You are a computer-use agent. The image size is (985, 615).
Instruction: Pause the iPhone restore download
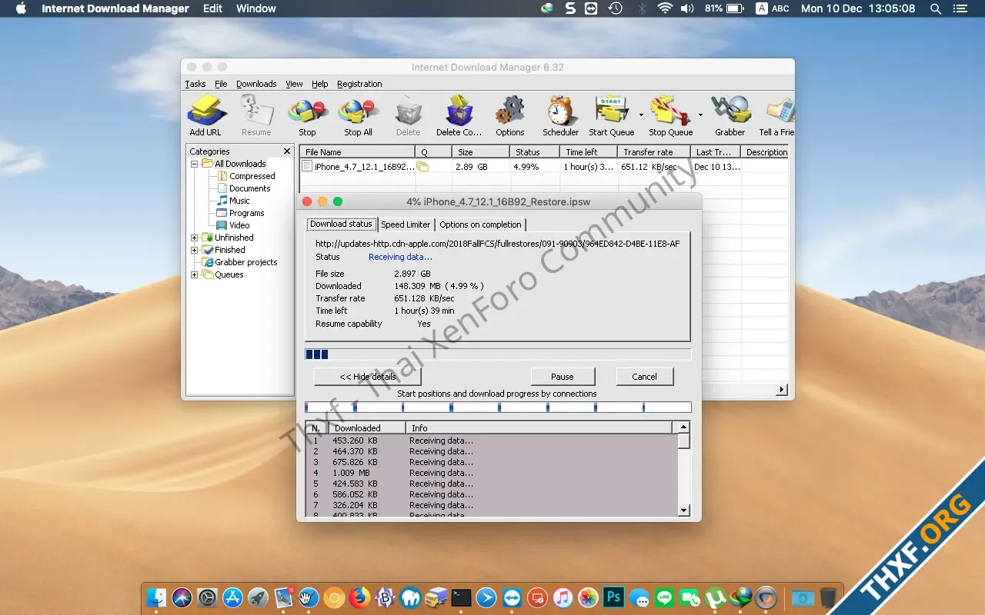coord(563,377)
